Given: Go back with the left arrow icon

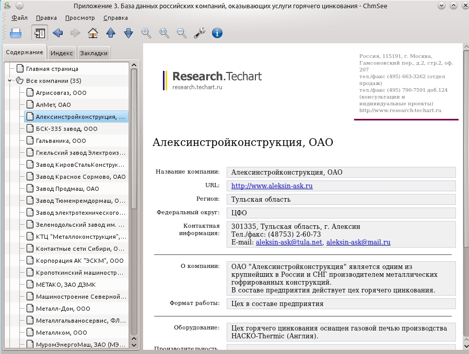Looking at the screenshot, I should 58,33.
